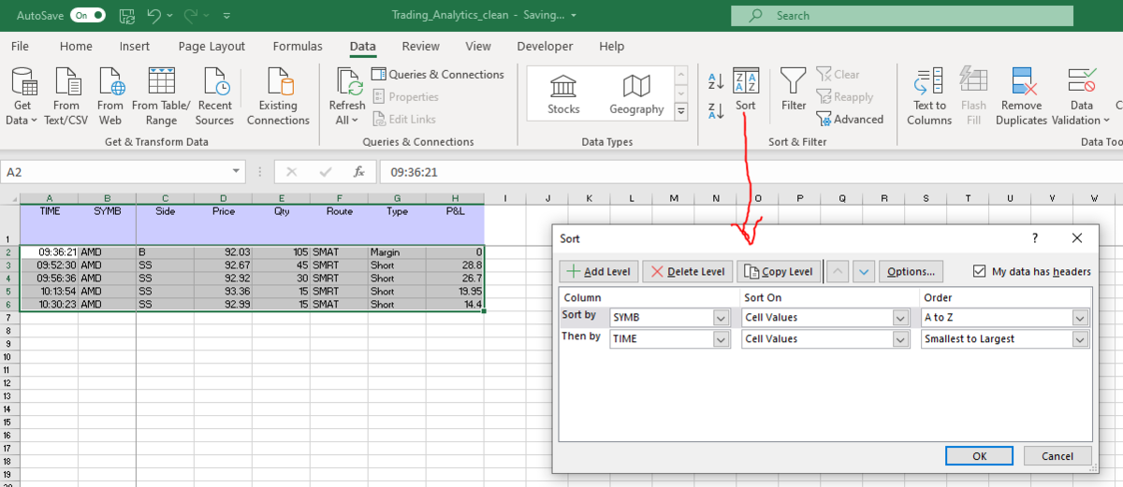Viewport: 1123px width, 487px height.
Task: Open the Then by Cell Values dropdown
Action: coord(902,339)
